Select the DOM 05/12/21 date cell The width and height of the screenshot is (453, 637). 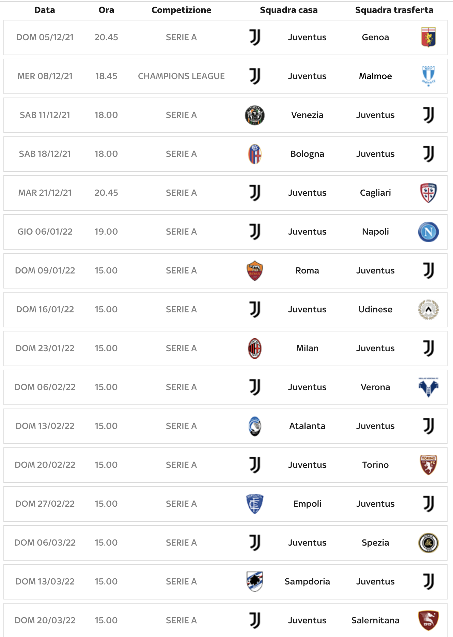tap(45, 37)
